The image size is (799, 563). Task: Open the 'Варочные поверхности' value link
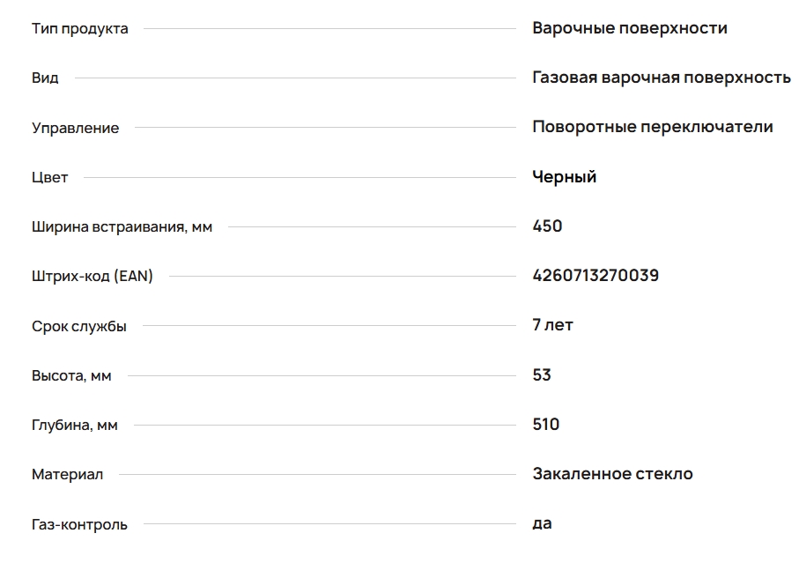click(x=630, y=28)
